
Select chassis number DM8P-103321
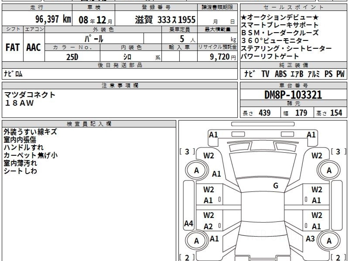[293, 95]
